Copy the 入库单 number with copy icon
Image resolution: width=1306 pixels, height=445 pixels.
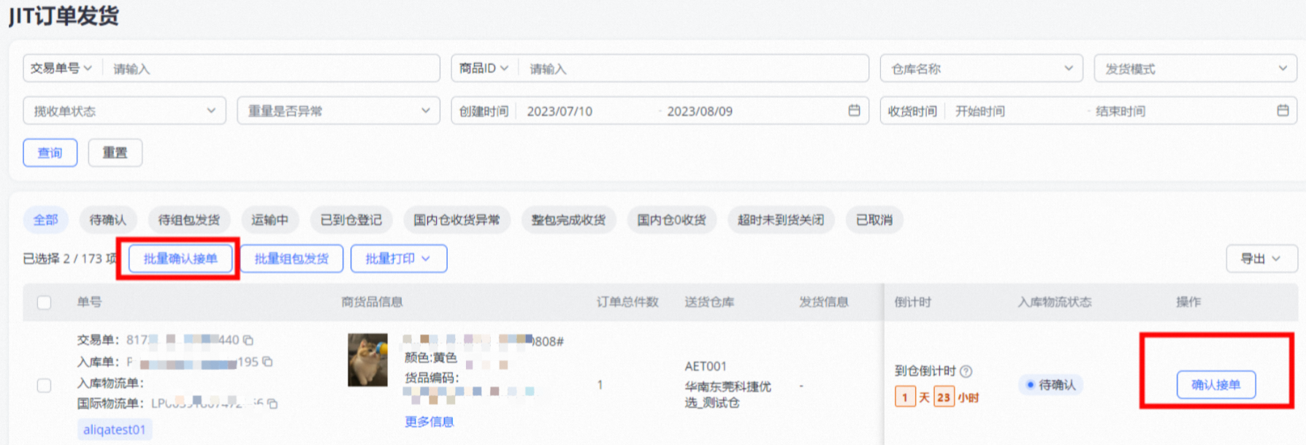tap(267, 362)
